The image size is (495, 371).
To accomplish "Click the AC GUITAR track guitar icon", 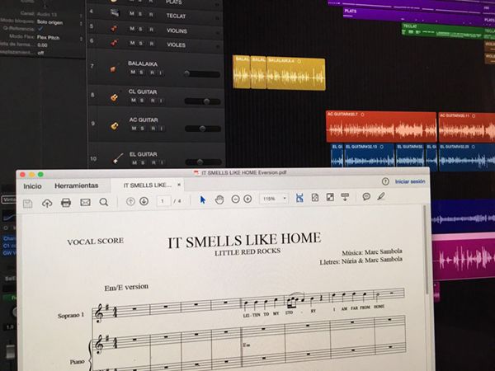I will click(x=115, y=125).
